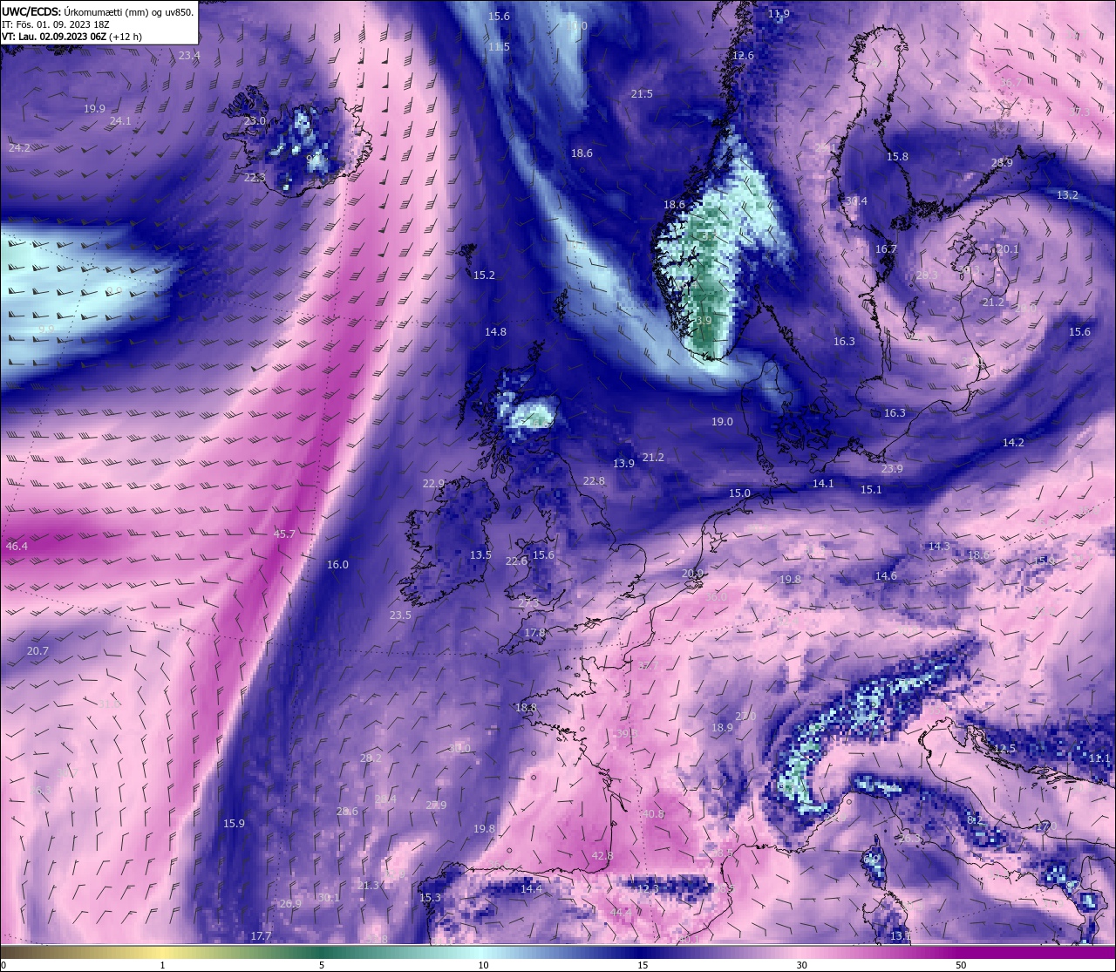Select the '15.3' value label
The image size is (1116, 972).
430,898
